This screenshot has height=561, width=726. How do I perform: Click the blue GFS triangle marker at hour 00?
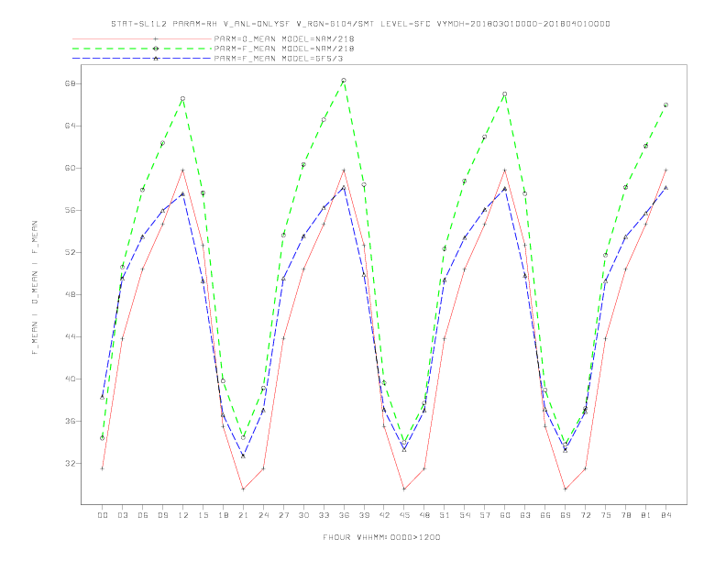click(x=103, y=397)
